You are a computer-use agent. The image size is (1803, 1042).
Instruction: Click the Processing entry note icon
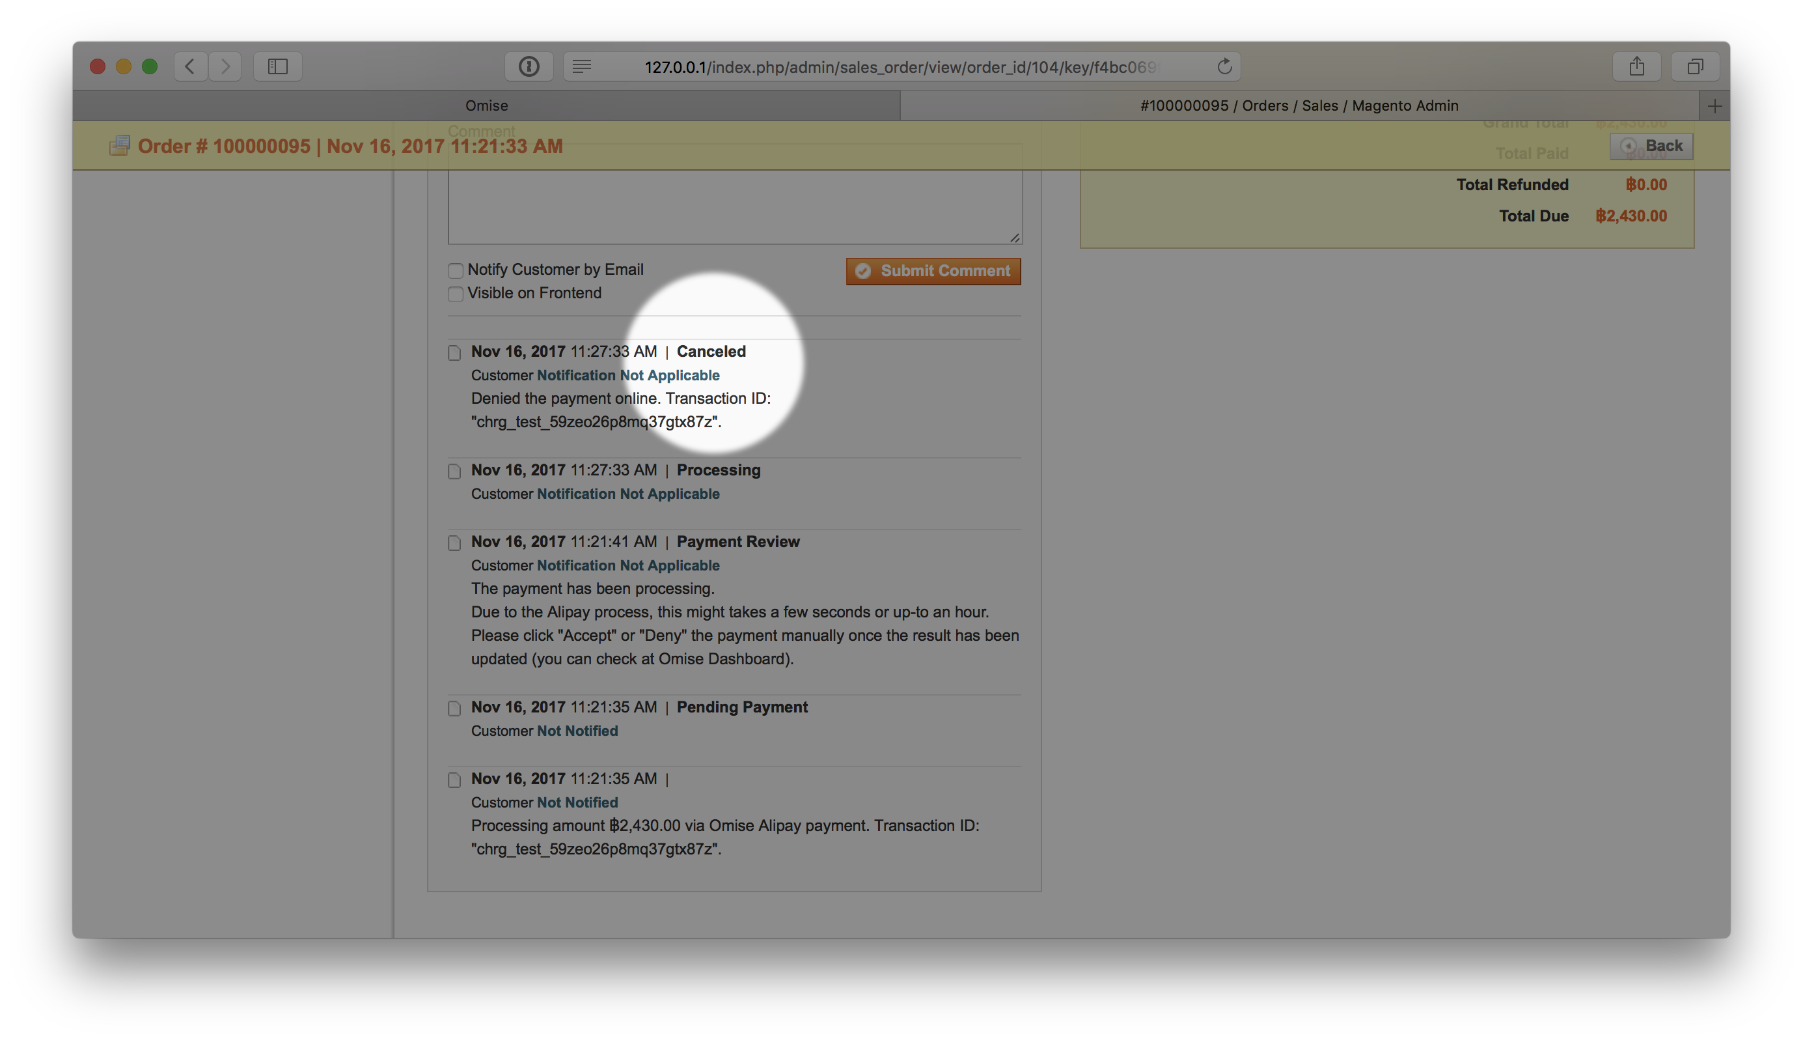pos(454,471)
